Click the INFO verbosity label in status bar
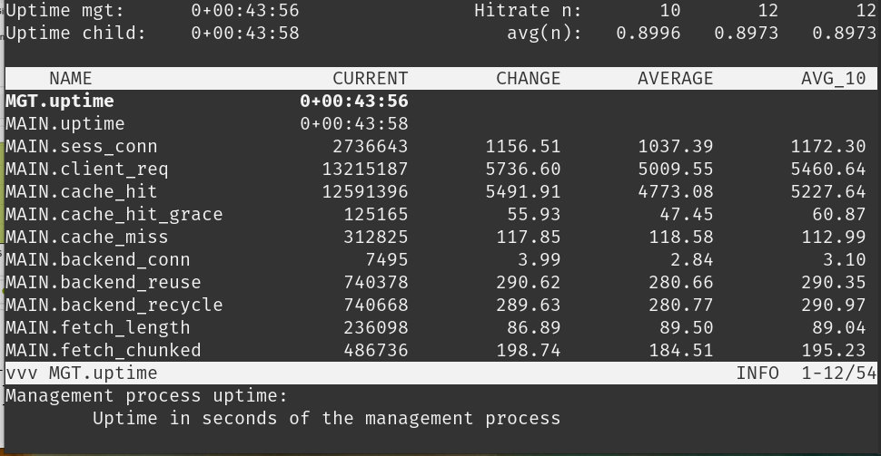Viewport: 881px width, 456px height. (x=757, y=374)
